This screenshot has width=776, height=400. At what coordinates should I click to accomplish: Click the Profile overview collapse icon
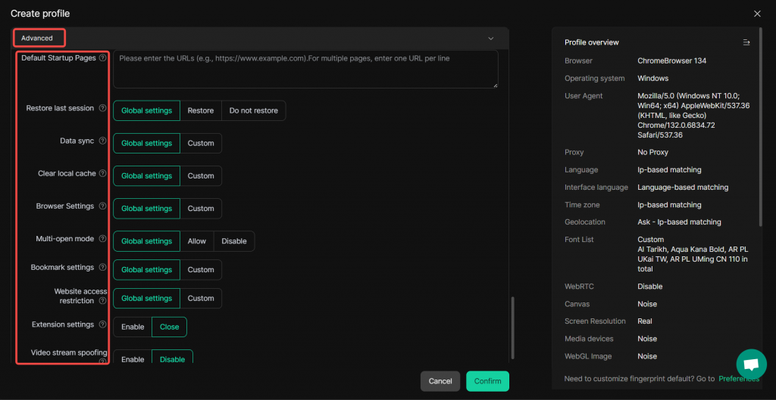(x=746, y=42)
